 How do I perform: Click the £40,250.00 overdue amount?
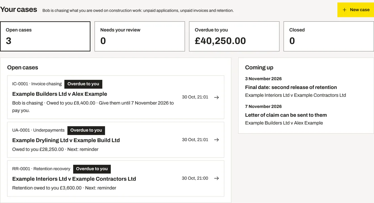[x=220, y=41]
